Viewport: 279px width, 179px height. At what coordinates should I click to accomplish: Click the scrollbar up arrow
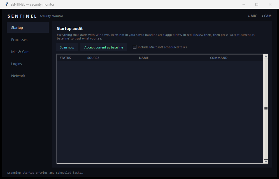tap(266, 56)
